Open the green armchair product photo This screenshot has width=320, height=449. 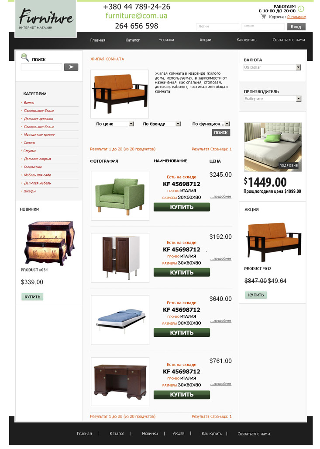click(120, 195)
